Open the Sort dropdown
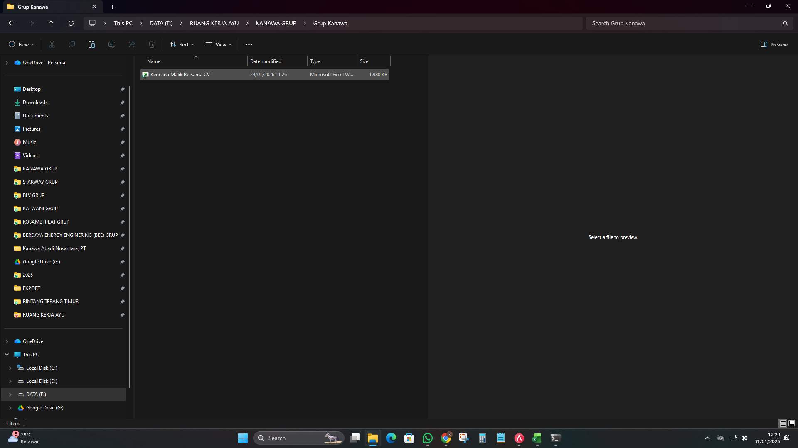Image resolution: width=798 pixels, height=448 pixels. point(182,44)
